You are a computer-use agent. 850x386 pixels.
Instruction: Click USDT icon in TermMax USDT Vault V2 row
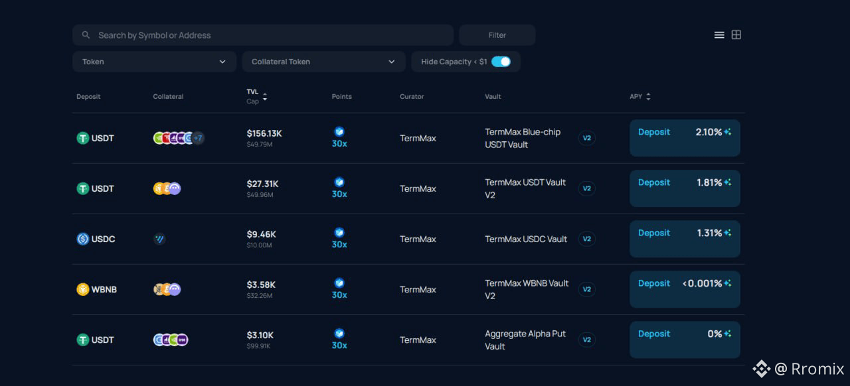point(83,188)
